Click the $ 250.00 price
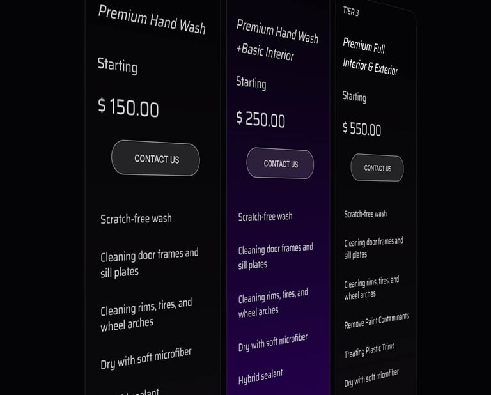This screenshot has width=491, height=395. point(261,120)
